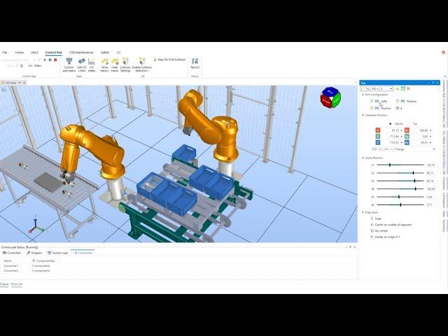Collapse the Arm Configuration section
The height and width of the screenshot is (336, 448).
point(363,94)
